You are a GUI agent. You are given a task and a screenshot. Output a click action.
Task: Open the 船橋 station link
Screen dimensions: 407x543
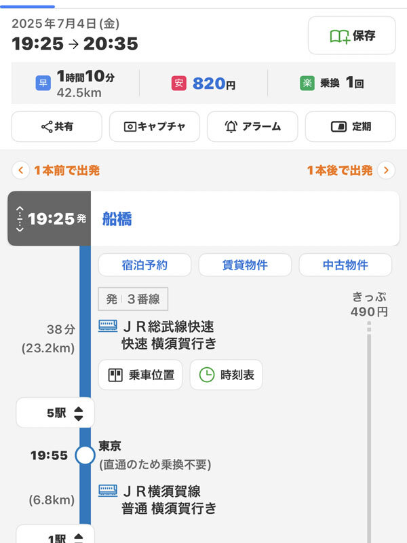click(117, 219)
